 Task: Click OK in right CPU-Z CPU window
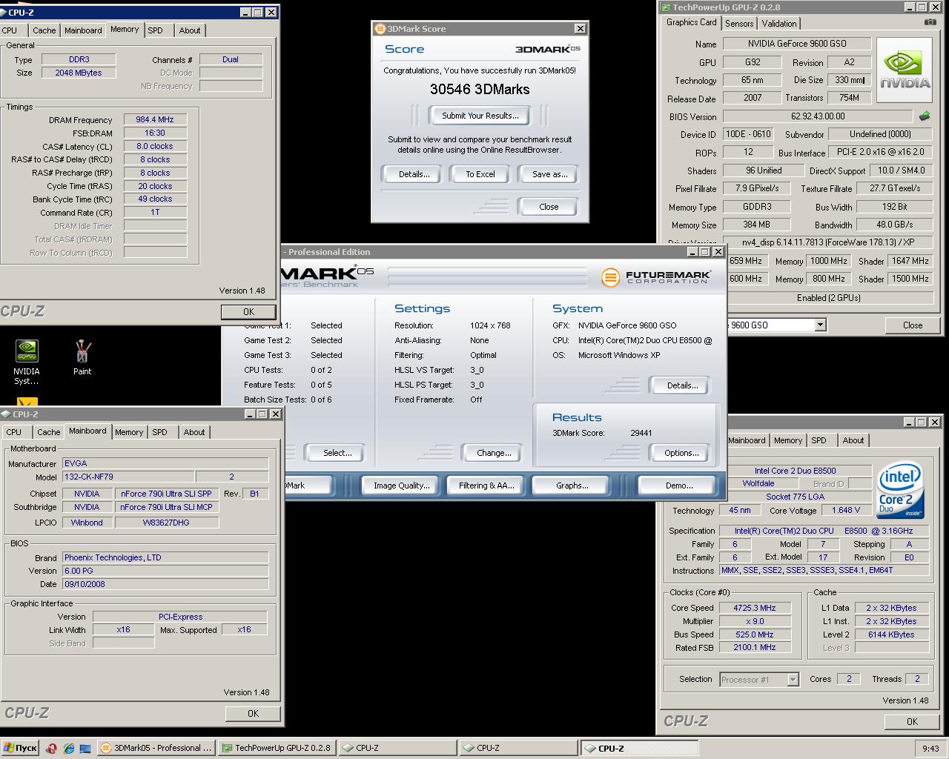point(912,721)
